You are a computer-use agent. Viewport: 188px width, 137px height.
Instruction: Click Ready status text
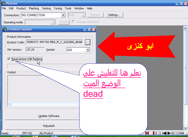coord(5,133)
